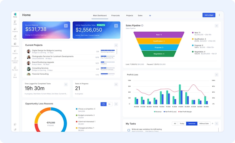Open the CRM section in sidebar
235x143 pixels.
15,22
